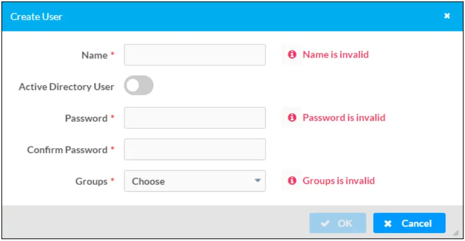Click the X icon on the Cancel button
This screenshot has height=241, width=465.
[388, 224]
